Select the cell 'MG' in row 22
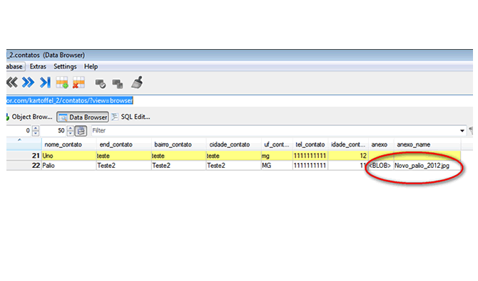478x281 pixels. pos(277,166)
